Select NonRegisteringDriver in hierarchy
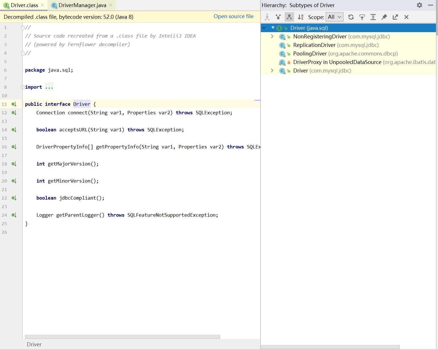This screenshot has width=438, height=350. click(x=348, y=36)
